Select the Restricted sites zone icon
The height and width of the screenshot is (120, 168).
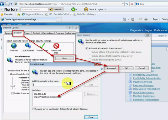tap(56, 46)
